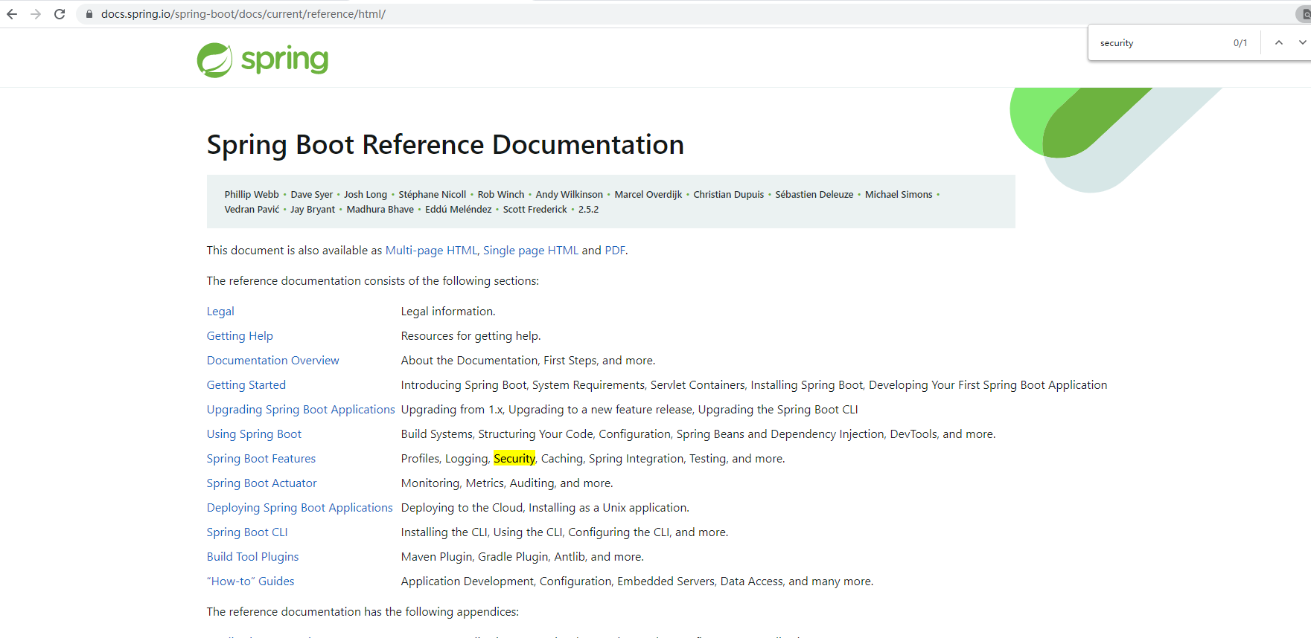This screenshot has height=638, width=1311.
Task: Jump to previous find result arrow
Action: [1279, 42]
